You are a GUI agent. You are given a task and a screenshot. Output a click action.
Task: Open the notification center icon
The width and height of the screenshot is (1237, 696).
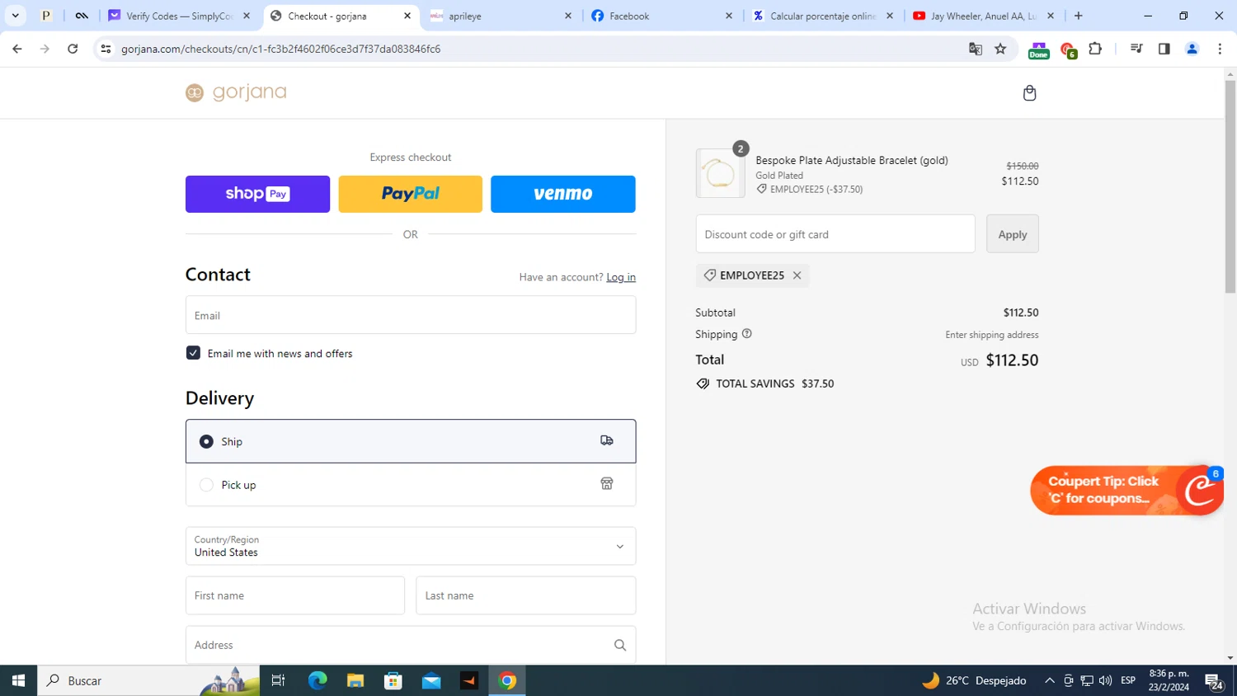click(x=1214, y=680)
